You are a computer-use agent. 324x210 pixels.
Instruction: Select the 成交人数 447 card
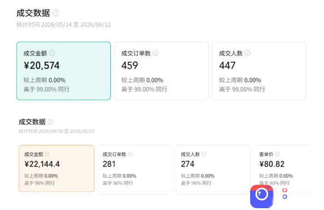point(259,71)
